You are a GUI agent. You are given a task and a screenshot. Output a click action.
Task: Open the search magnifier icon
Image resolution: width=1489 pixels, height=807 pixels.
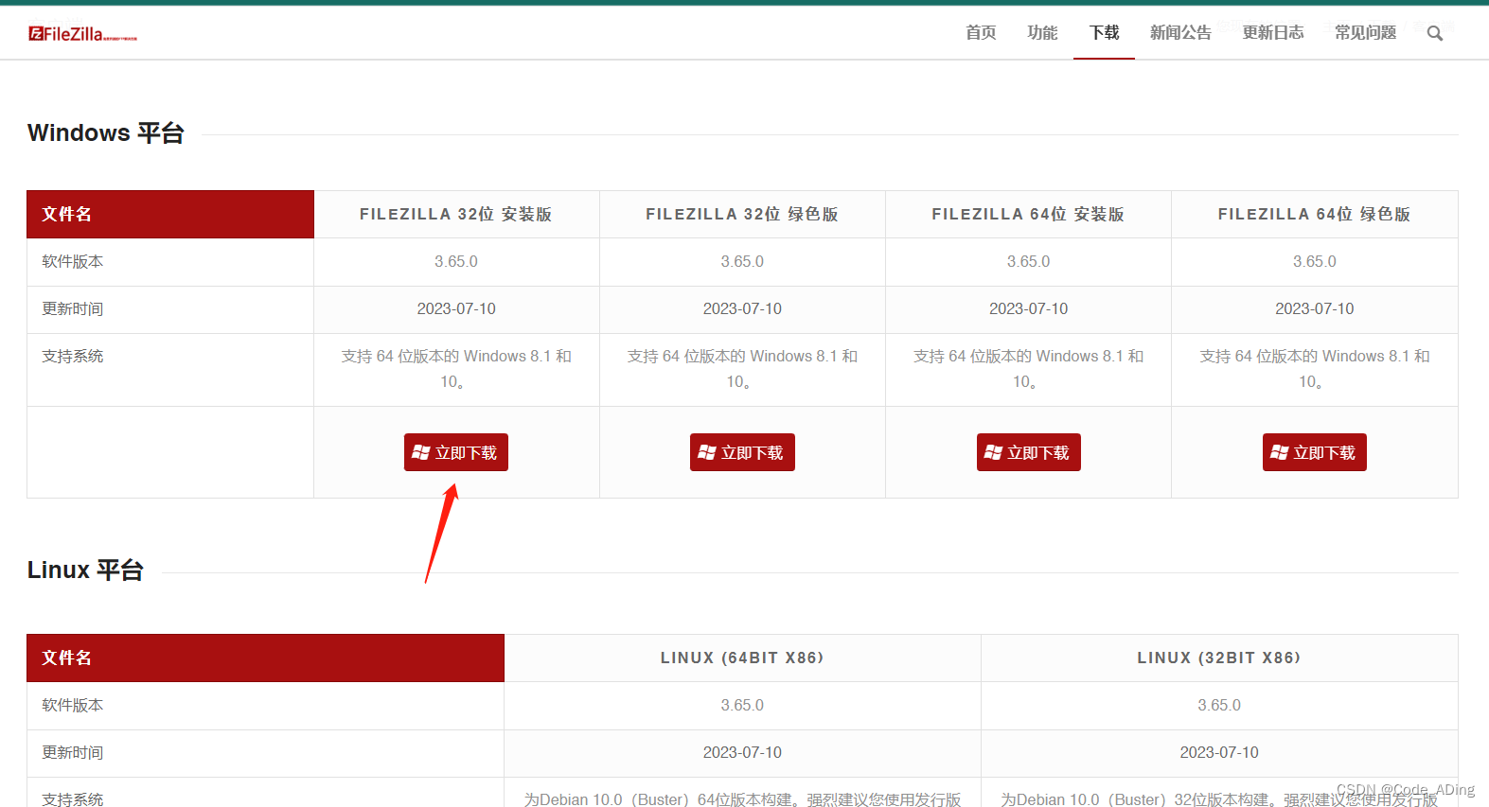(1435, 33)
